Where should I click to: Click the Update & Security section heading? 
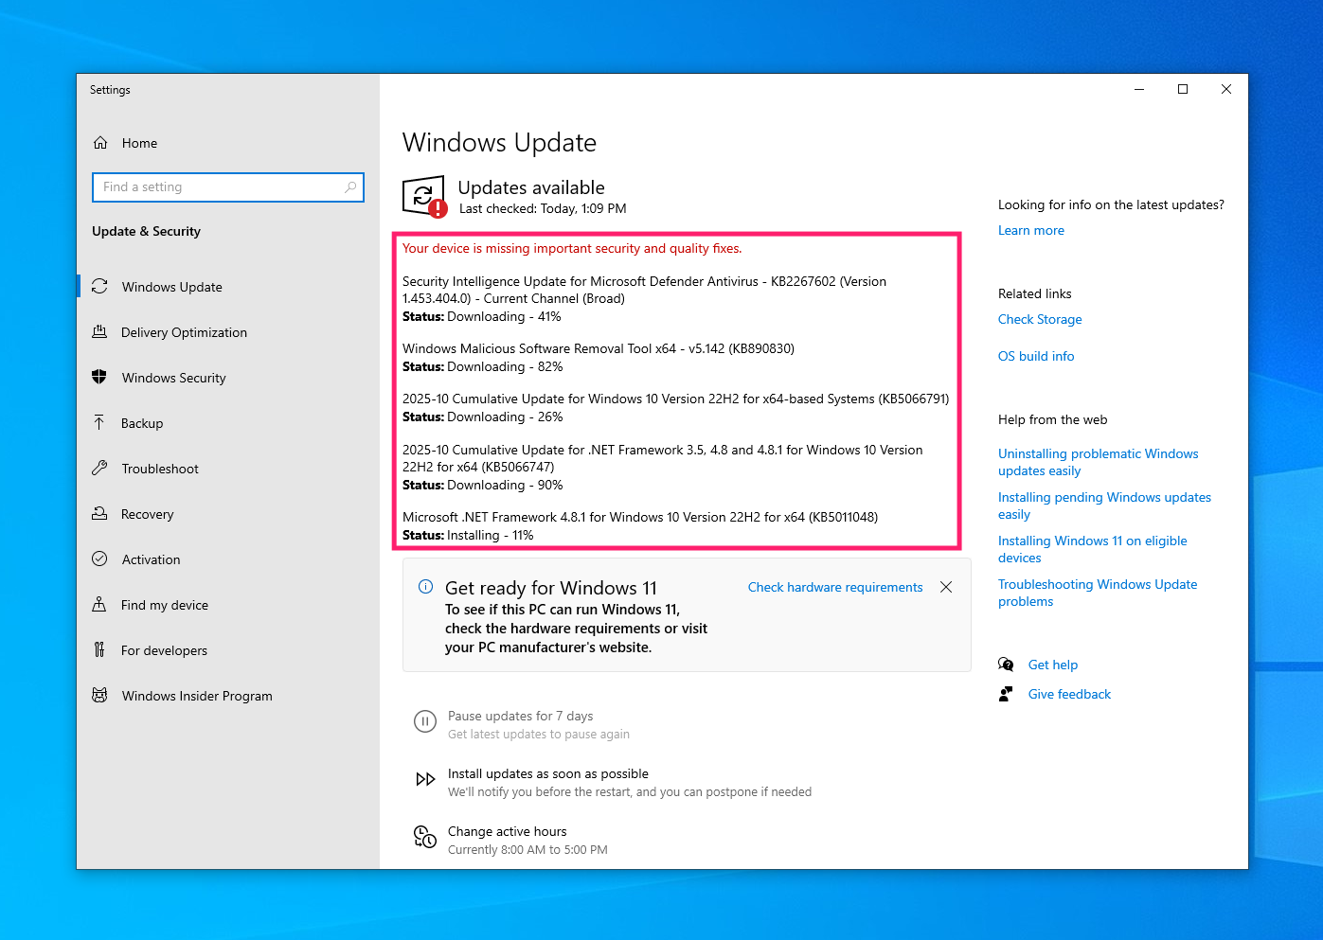(x=146, y=231)
